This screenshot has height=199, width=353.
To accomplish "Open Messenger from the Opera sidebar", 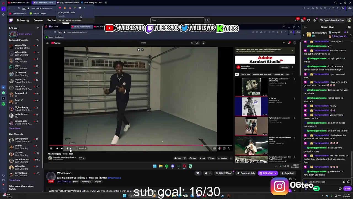I will 3,87.
